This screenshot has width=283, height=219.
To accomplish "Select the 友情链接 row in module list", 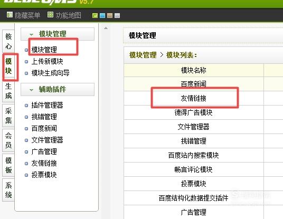I will 194,98.
